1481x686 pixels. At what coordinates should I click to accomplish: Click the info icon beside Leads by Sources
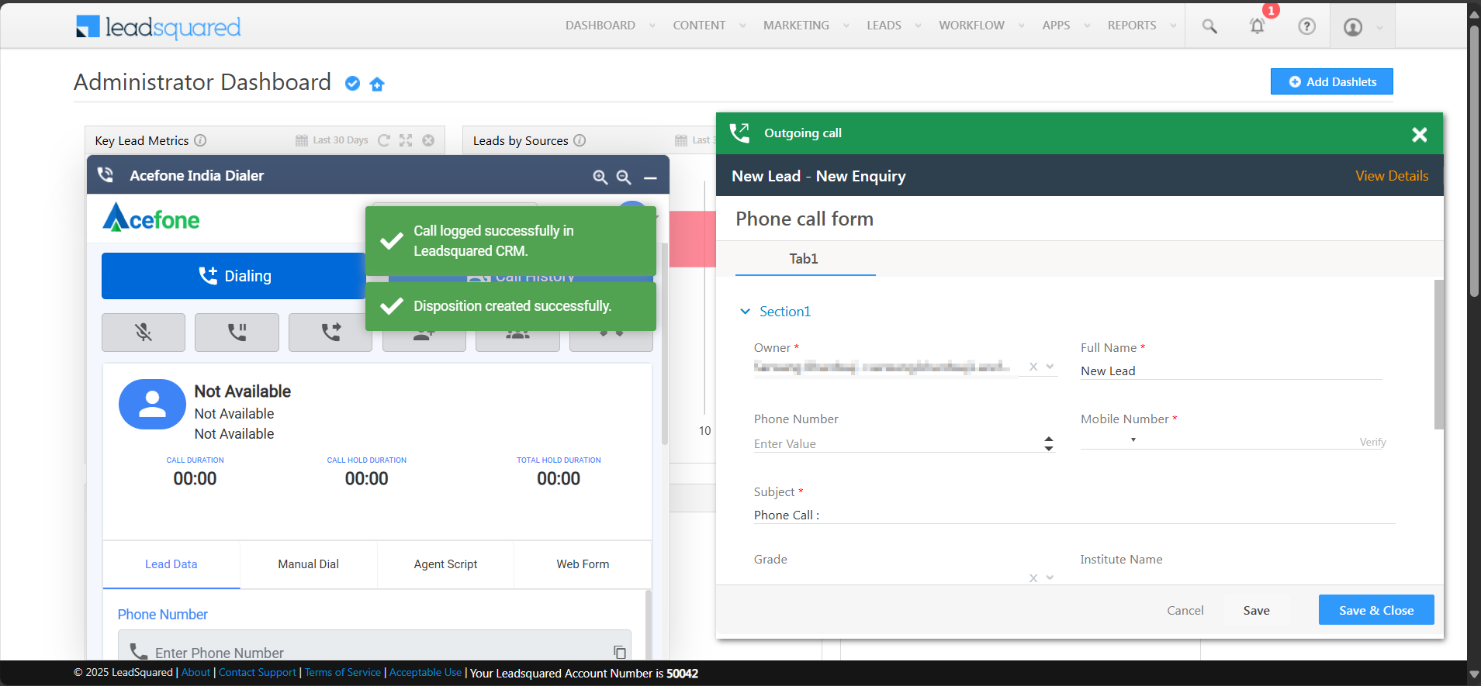click(x=580, y=140)
